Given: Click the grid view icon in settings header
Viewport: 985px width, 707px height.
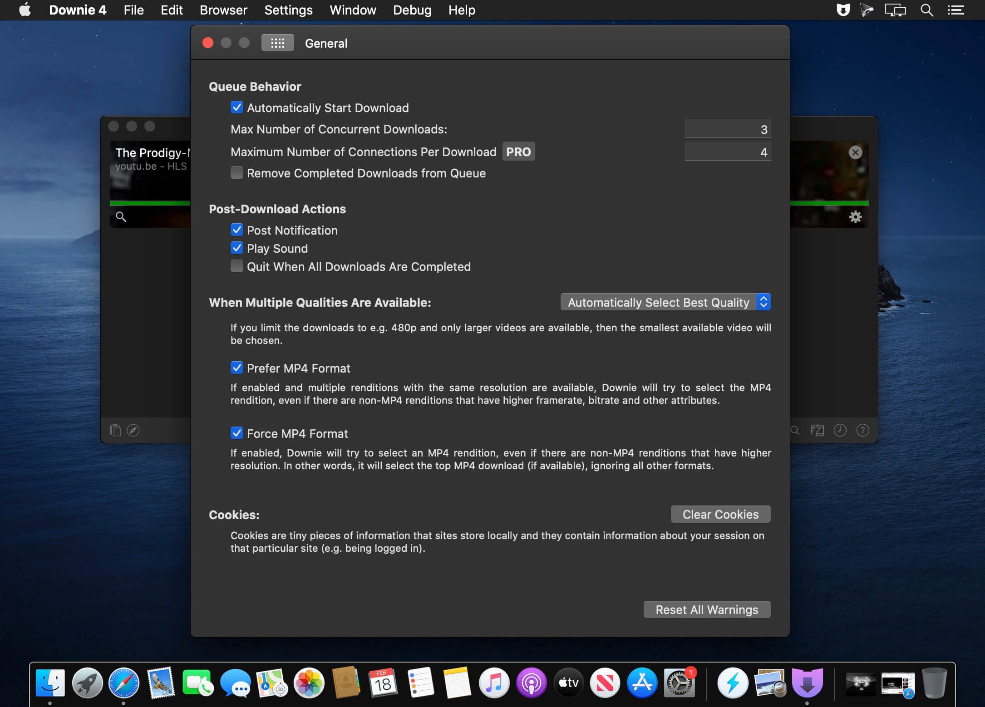Looking at the screenshot, I should click(276, 43).
